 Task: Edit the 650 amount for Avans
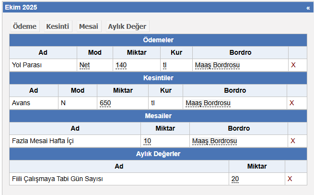click(105, 103)
